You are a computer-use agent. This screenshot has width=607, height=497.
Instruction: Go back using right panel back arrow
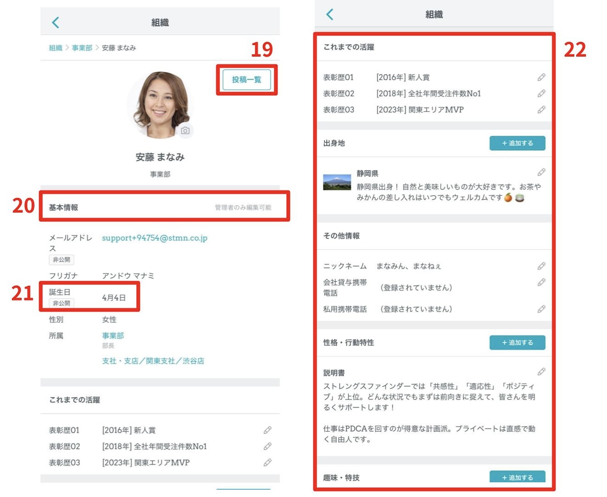330,14
